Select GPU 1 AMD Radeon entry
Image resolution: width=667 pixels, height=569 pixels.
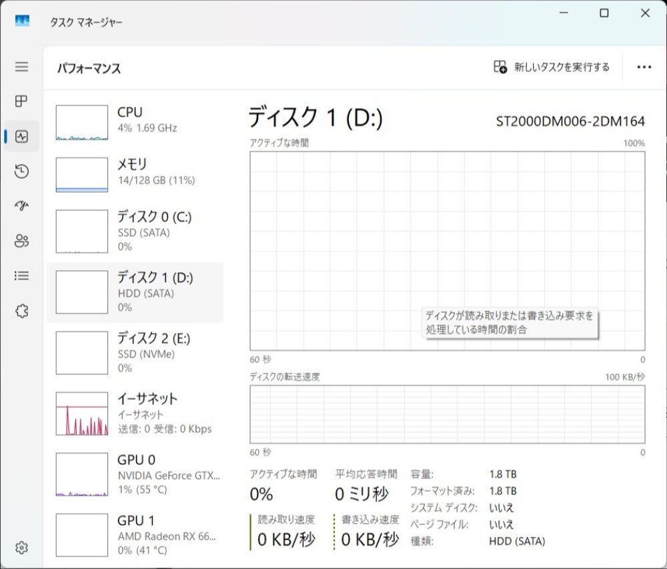[135, 535]
